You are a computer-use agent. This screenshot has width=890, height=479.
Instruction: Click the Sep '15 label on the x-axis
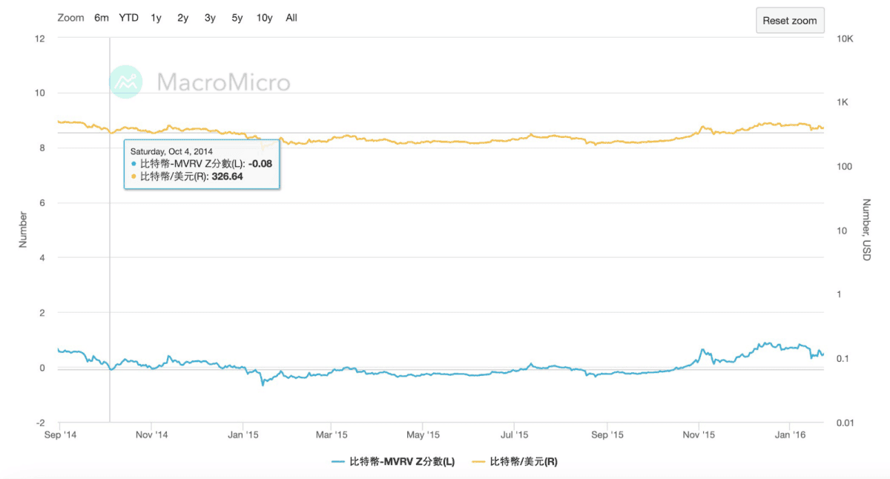pos(607,434)
